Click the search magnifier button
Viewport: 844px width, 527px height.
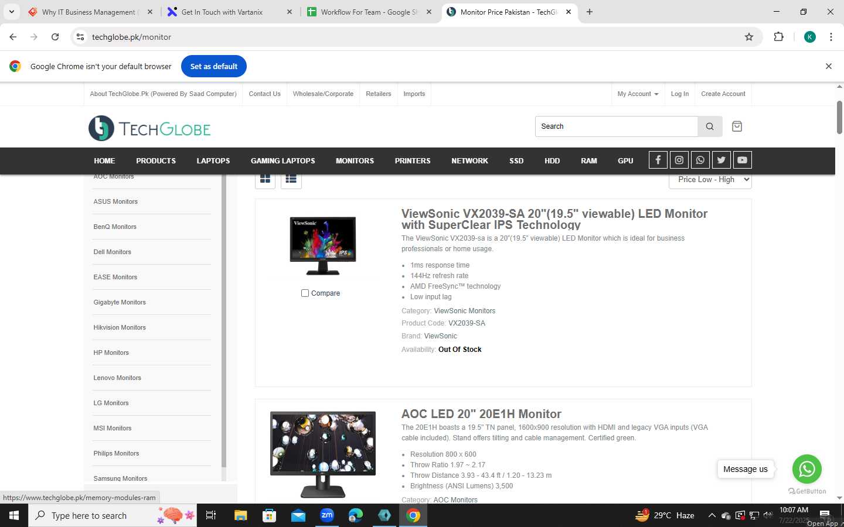pos(710,126)
